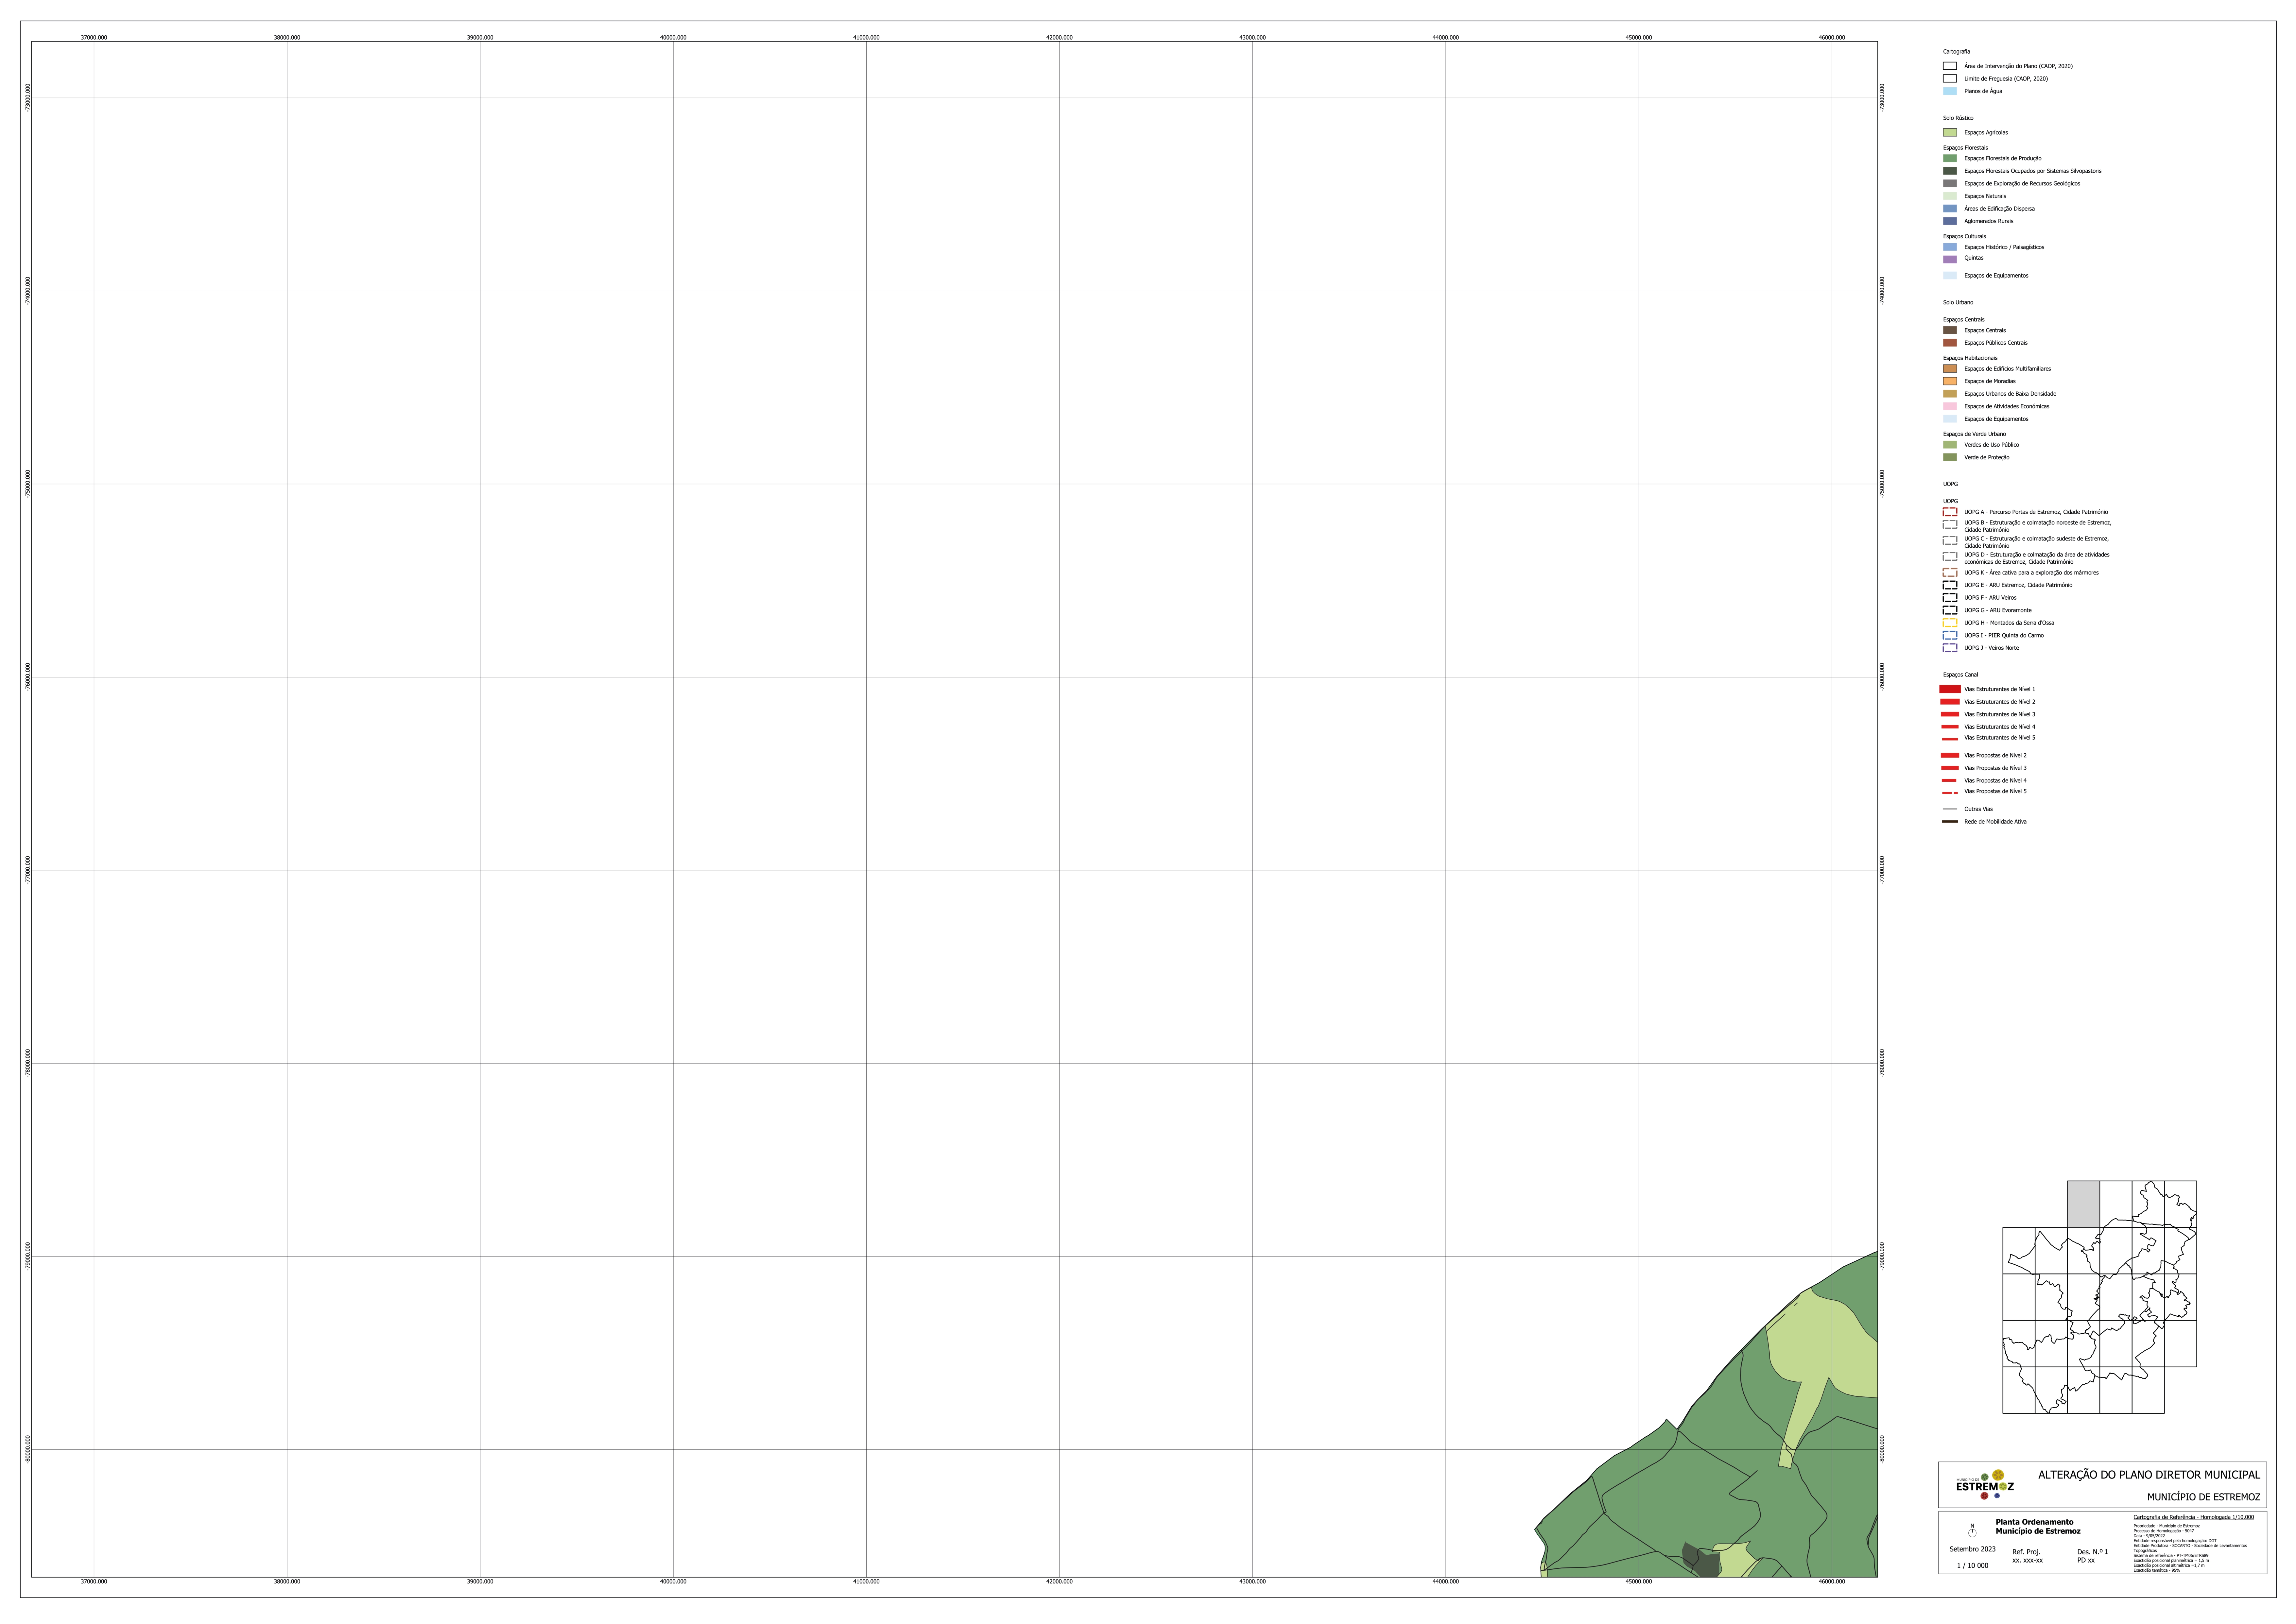Click the Espaços Florestais de Produção label
This screenshot has height=1624, width=2296.
2003,158
